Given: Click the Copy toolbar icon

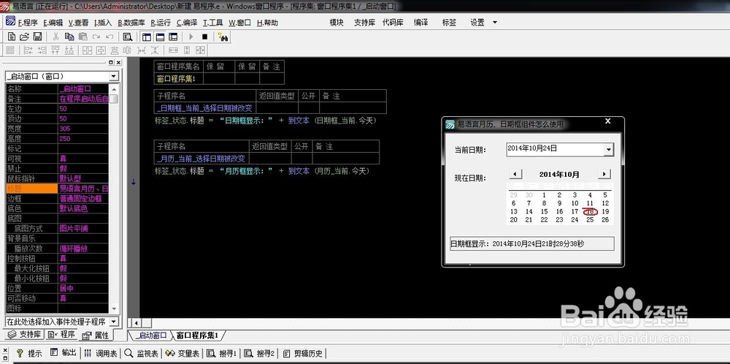Looking at the screenshot, I should point(69,37).
